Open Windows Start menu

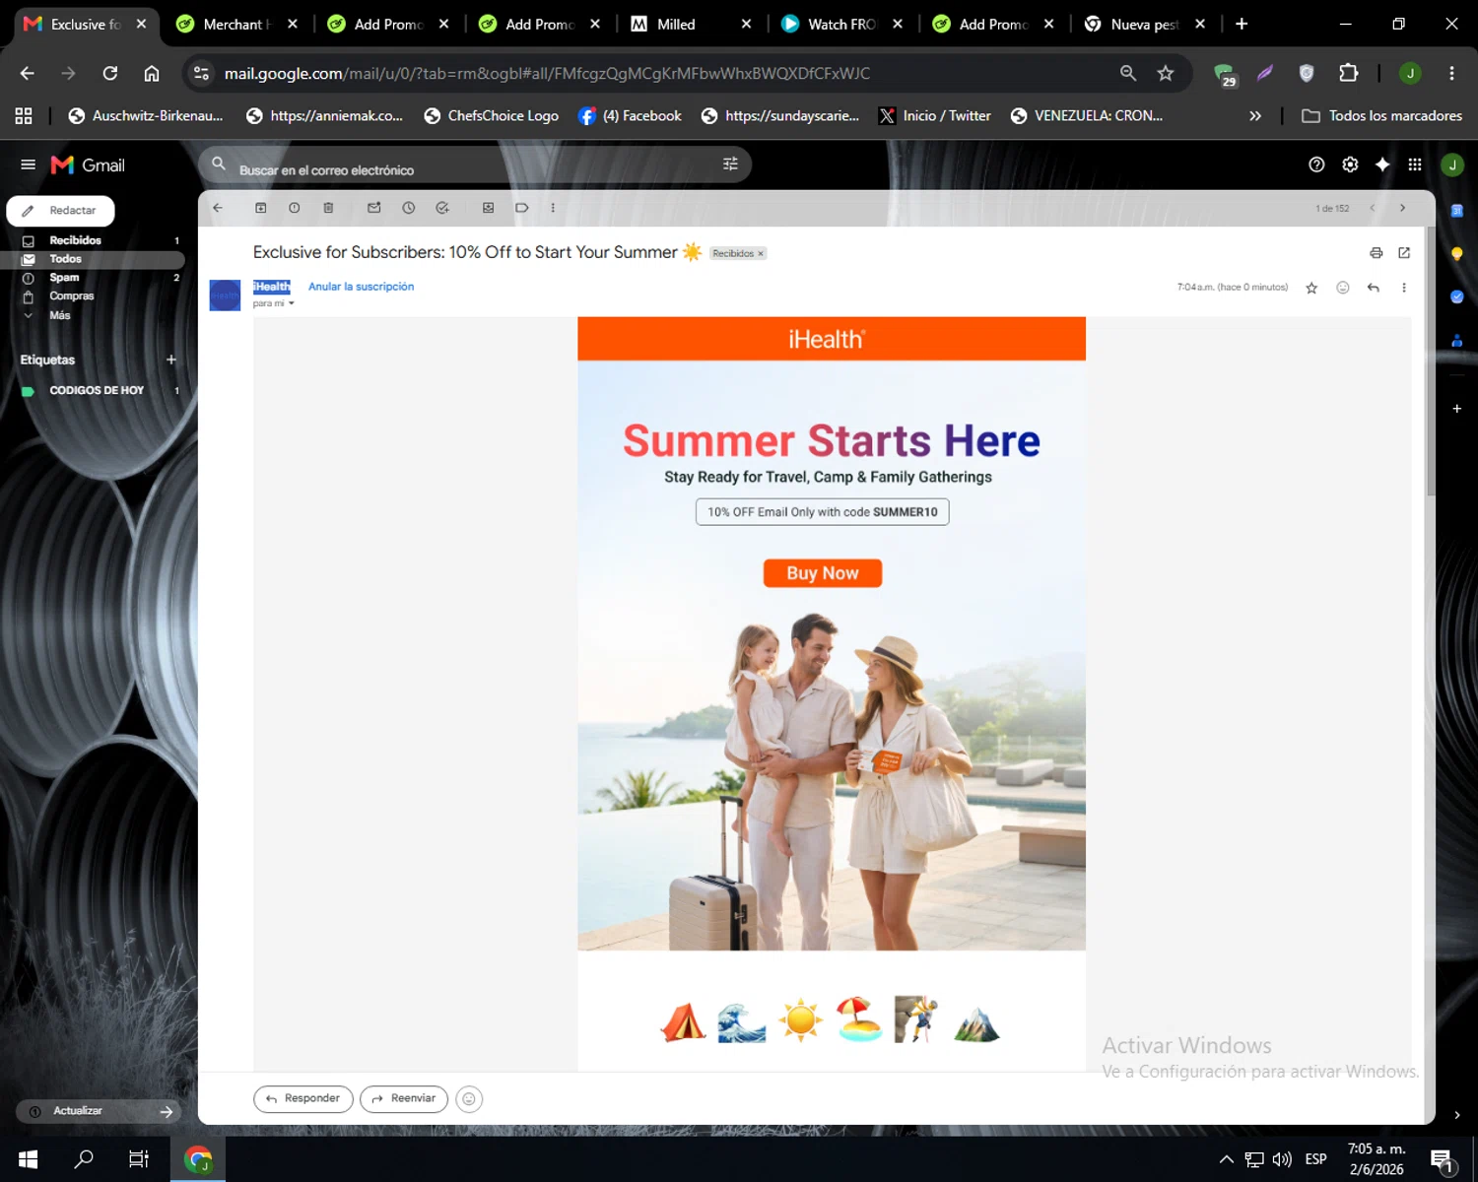pyautogui.click(x=28, y=1159)
